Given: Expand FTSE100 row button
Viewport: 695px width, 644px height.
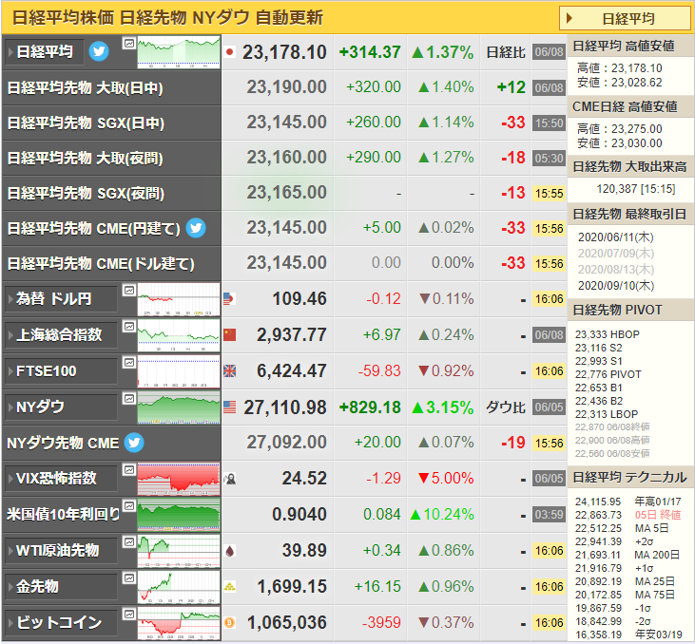Looking at the screenshot, I should pos(61,371).
